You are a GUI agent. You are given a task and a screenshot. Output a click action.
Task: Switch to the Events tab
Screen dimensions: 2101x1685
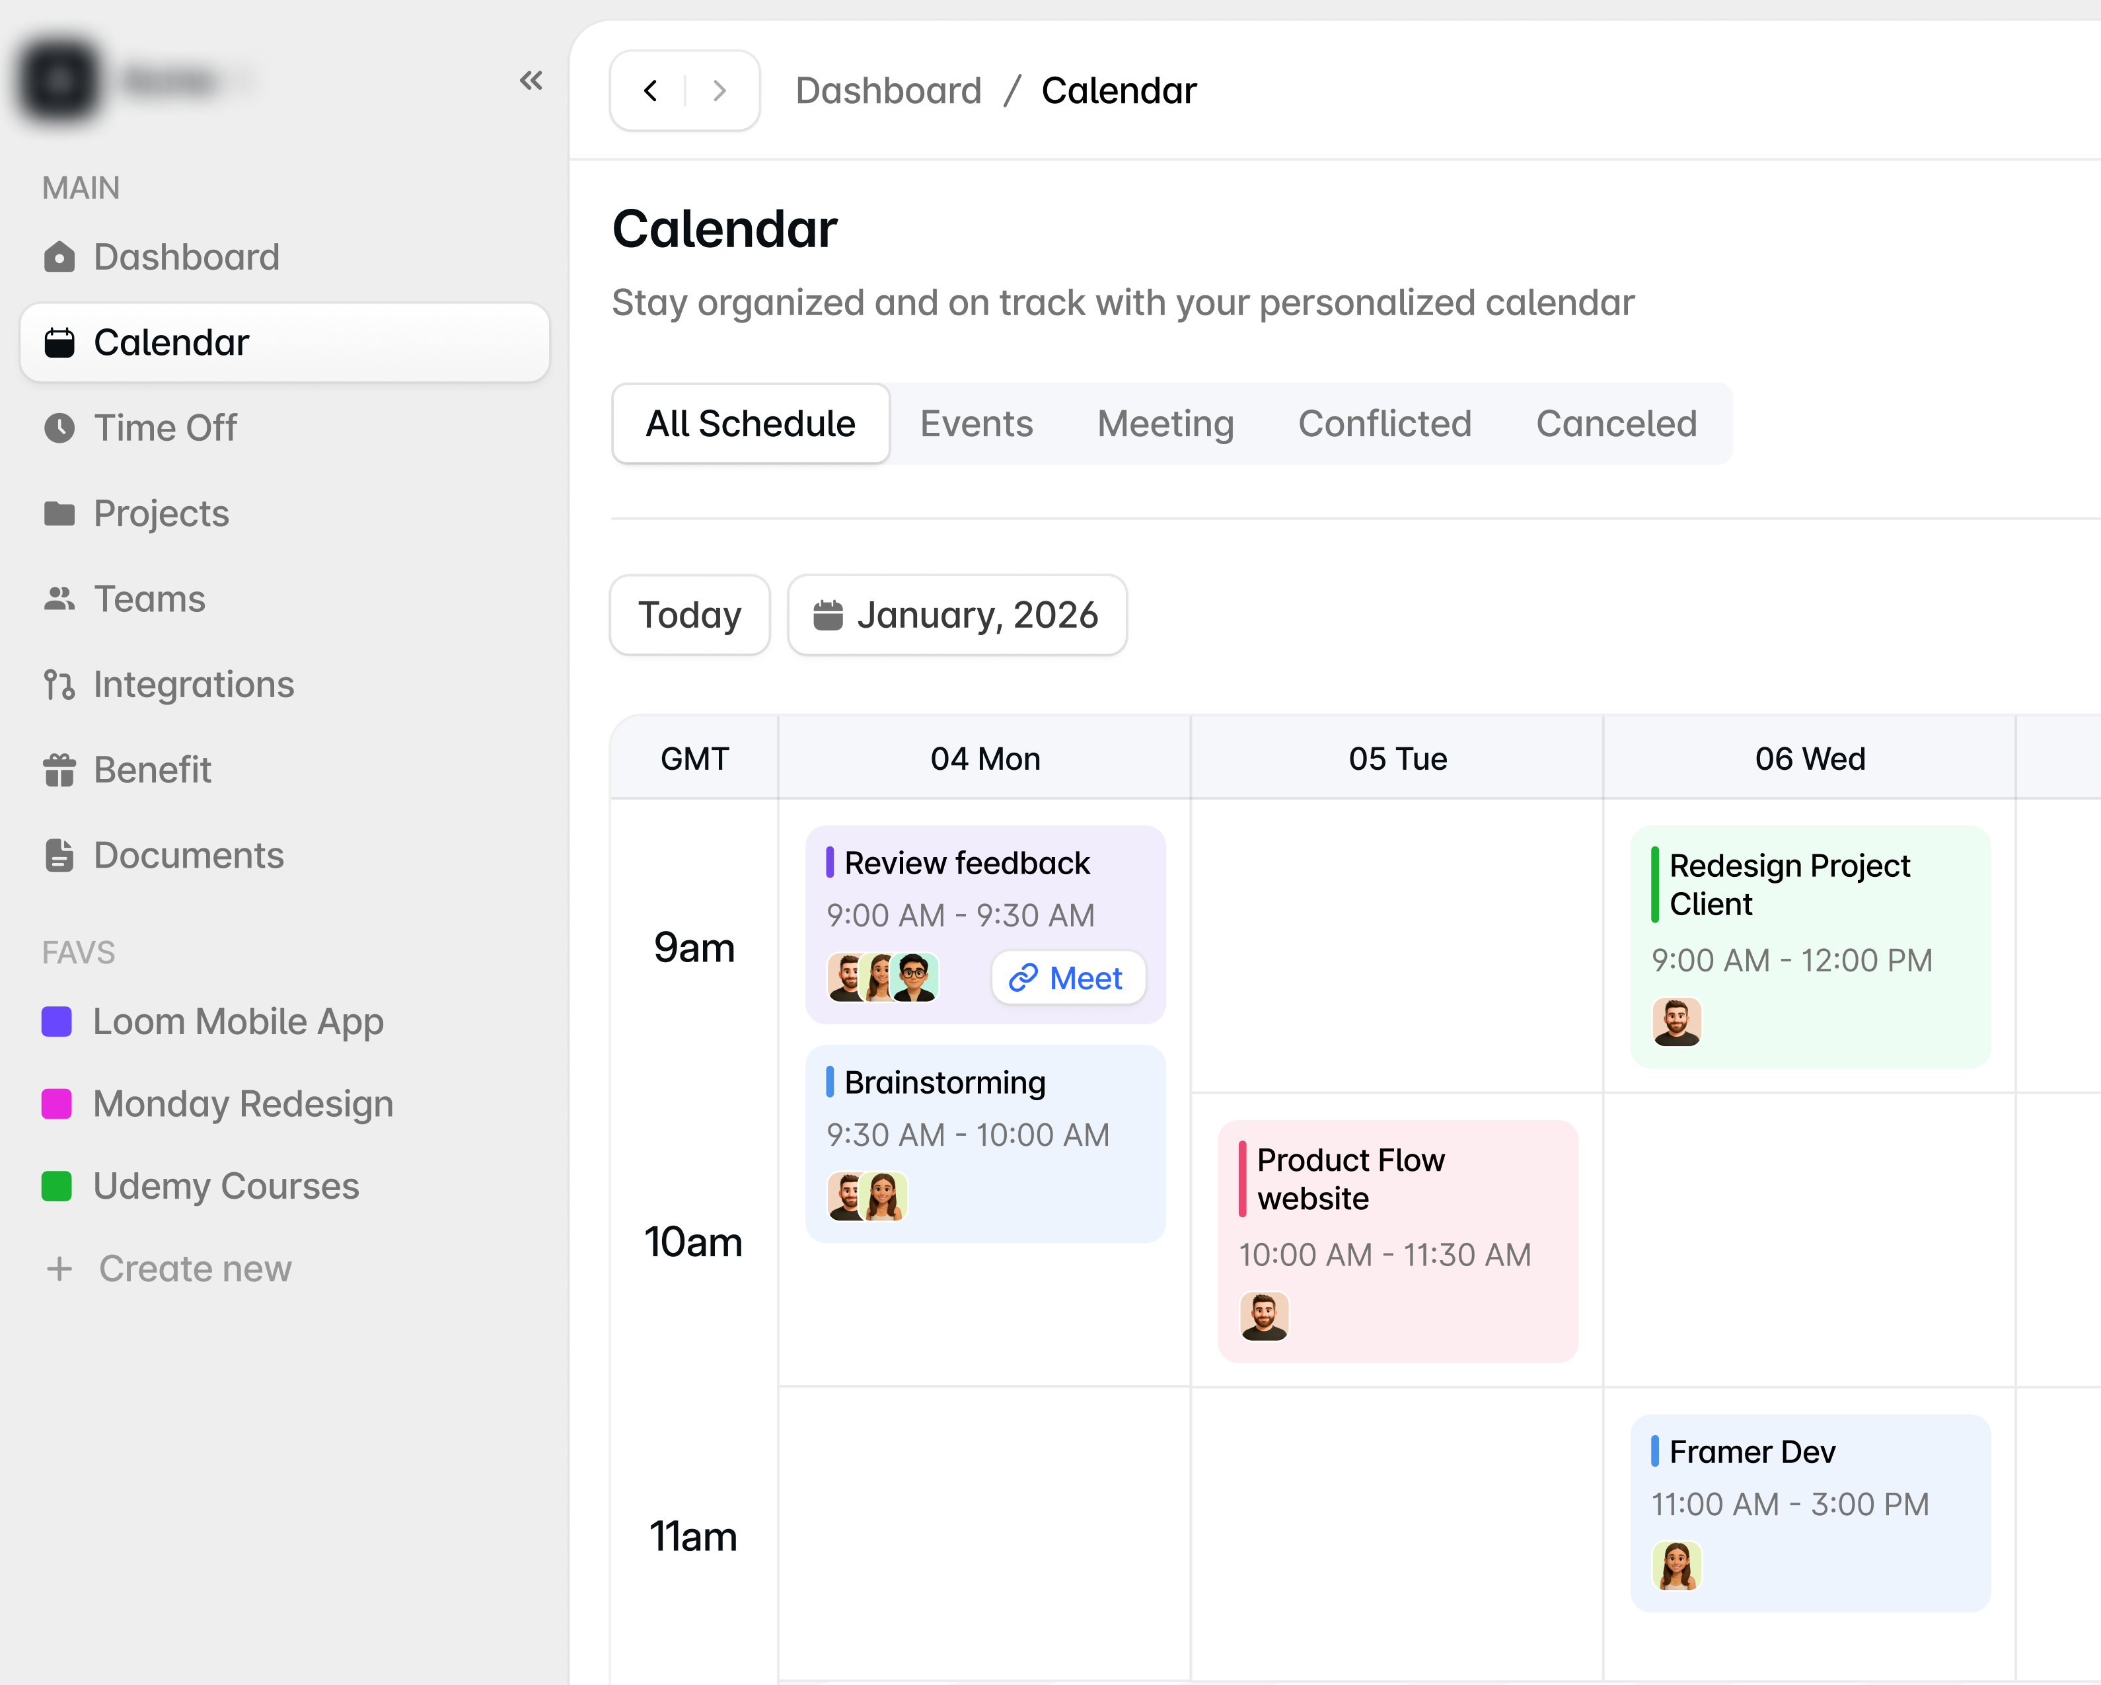point(975,424)
